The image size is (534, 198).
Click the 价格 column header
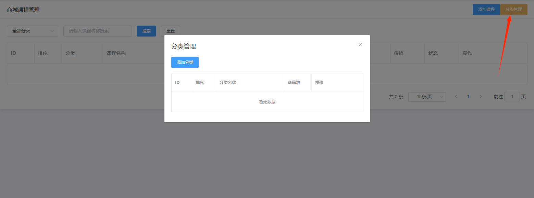pyautogui.click(x=398, y=54)
